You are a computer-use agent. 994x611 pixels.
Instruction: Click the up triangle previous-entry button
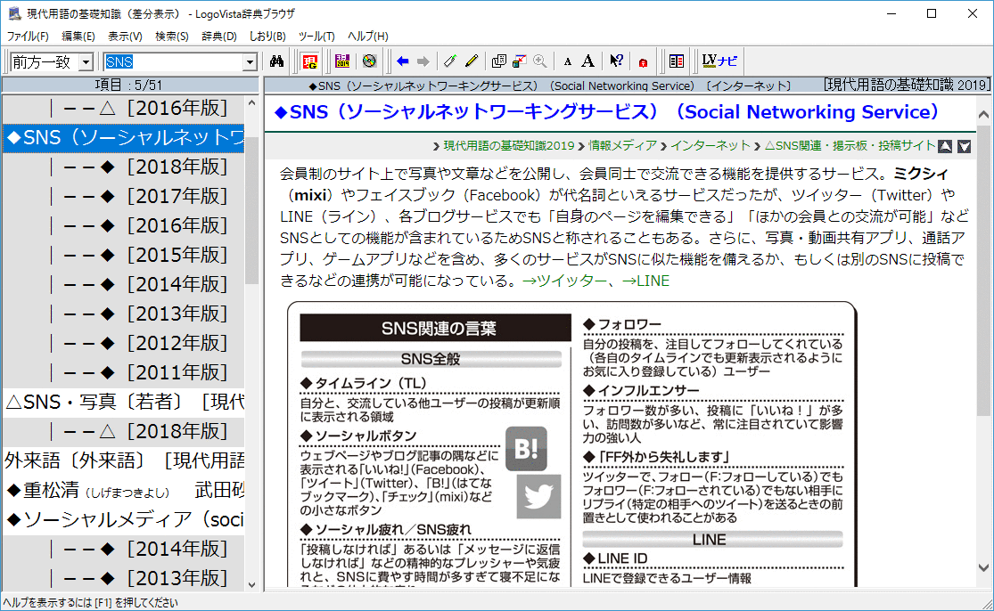[946, 146]
